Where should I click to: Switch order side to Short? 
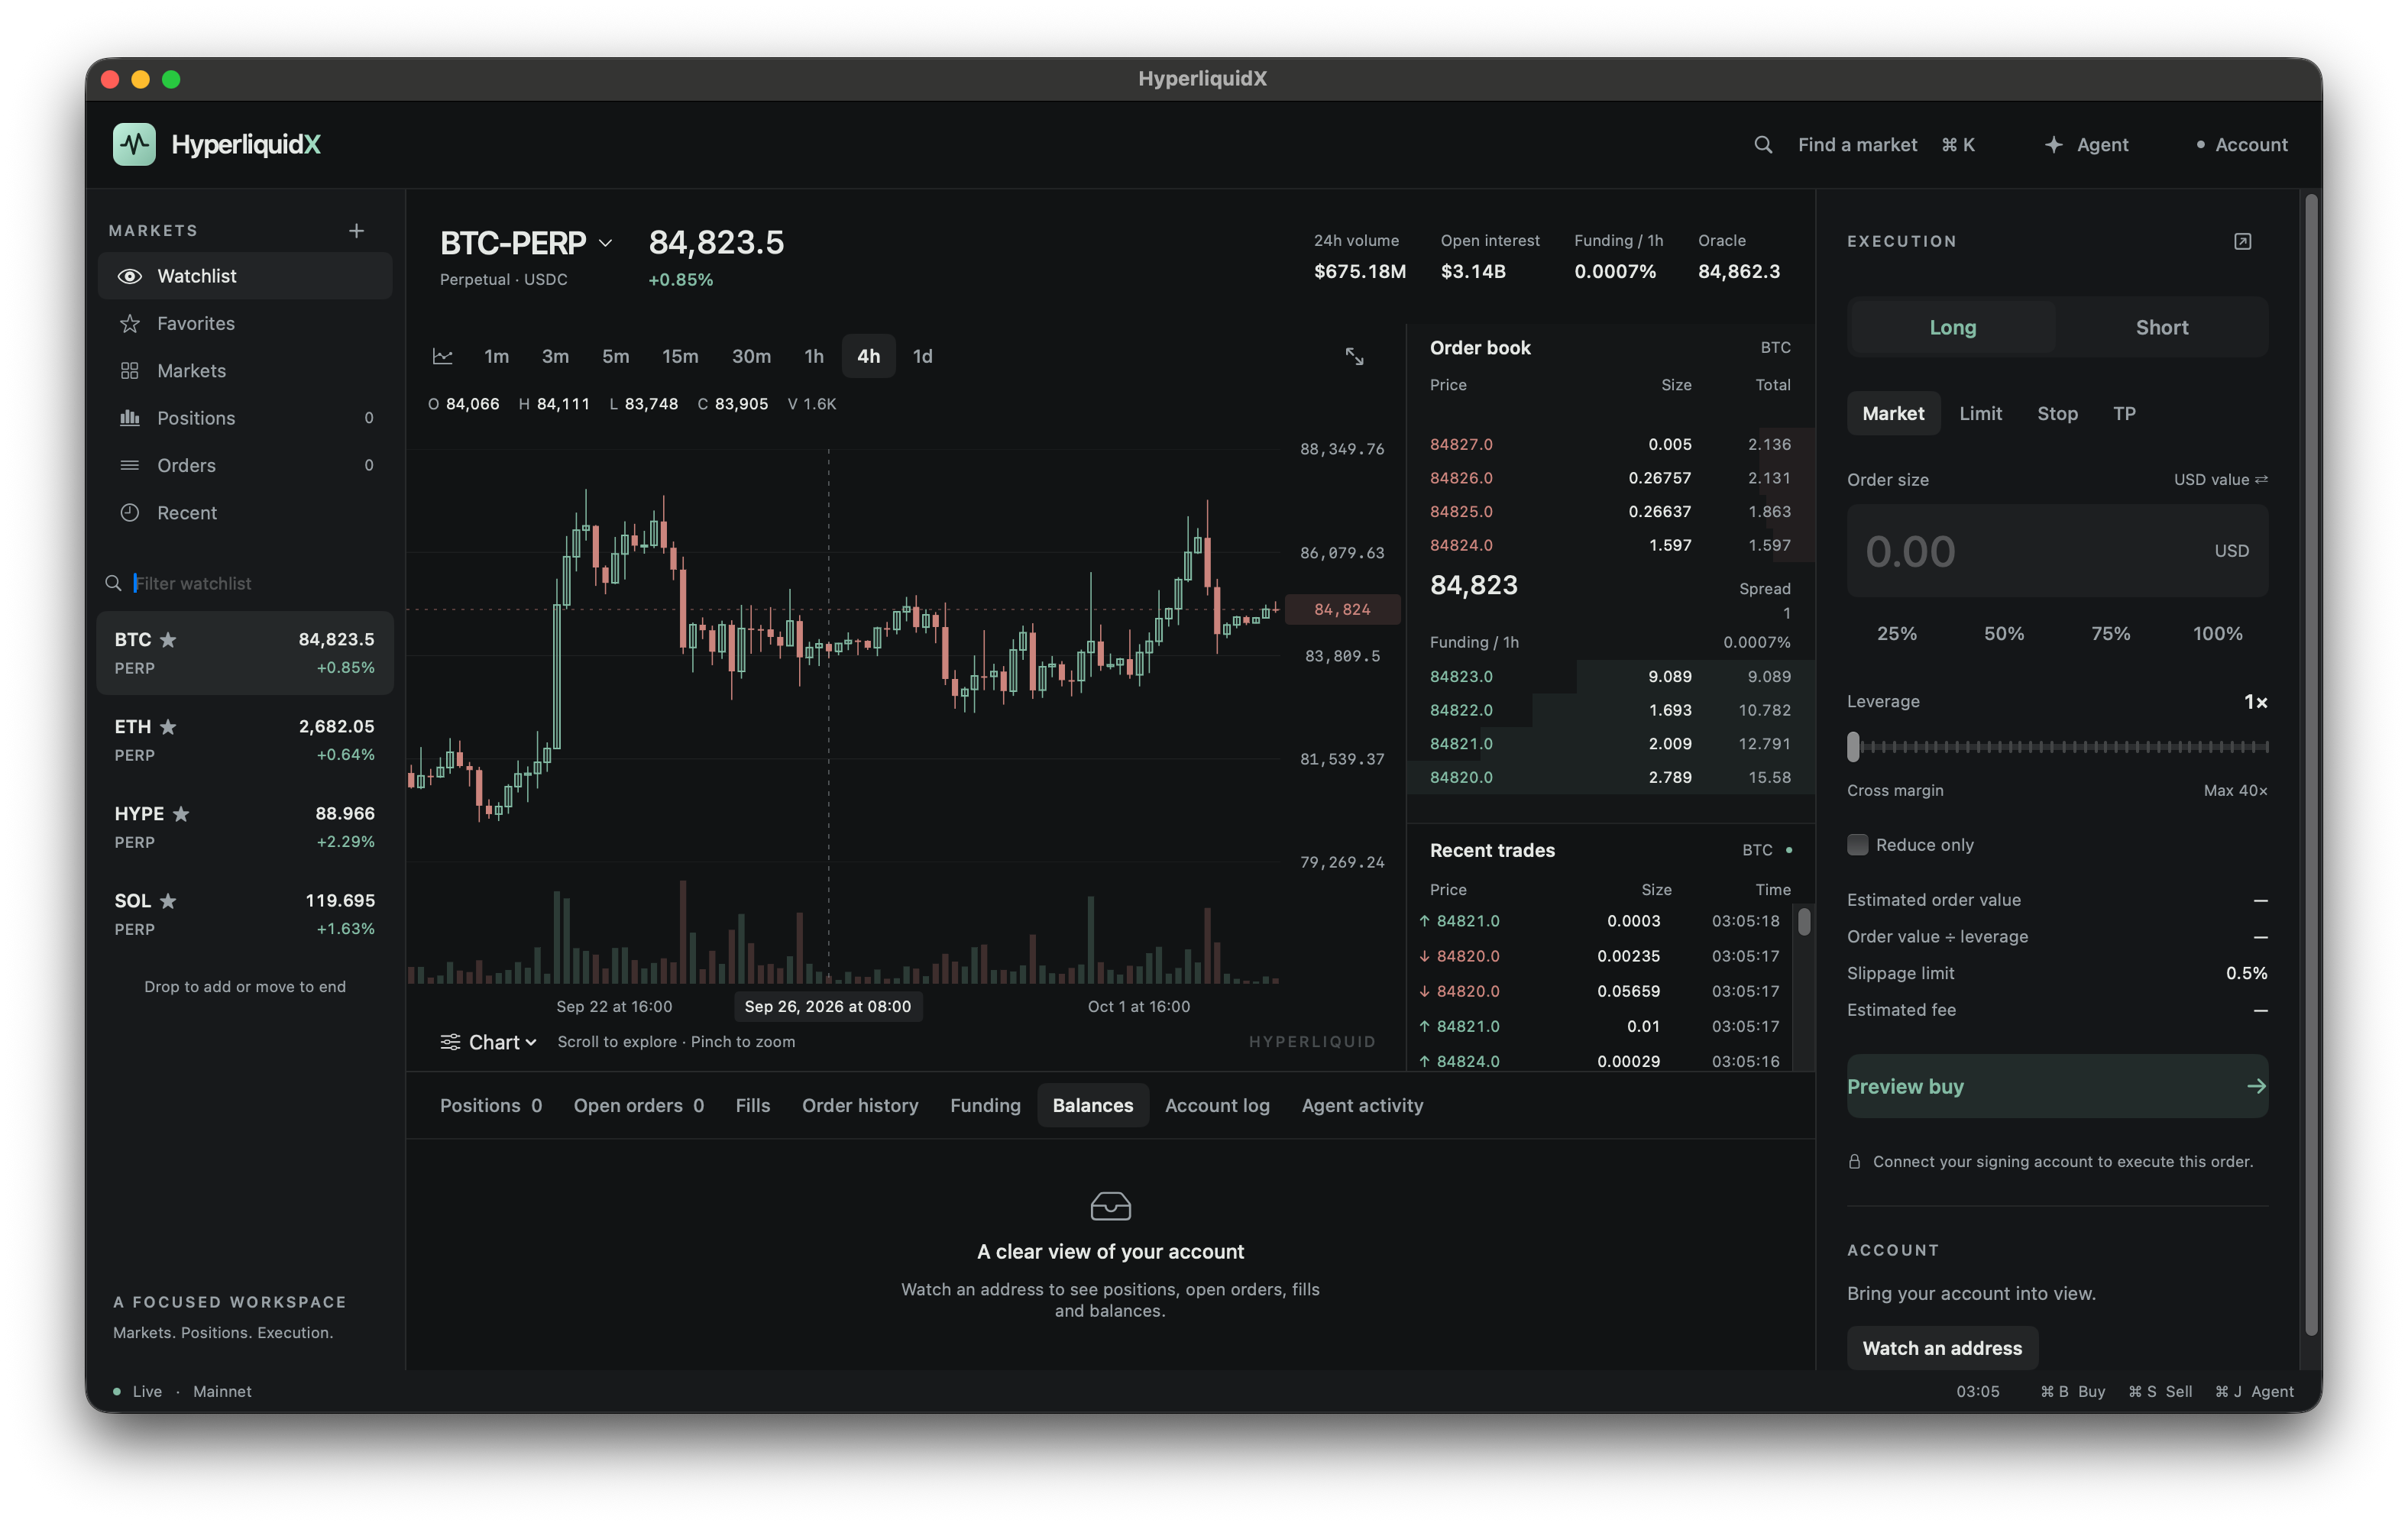[2161, 327]
